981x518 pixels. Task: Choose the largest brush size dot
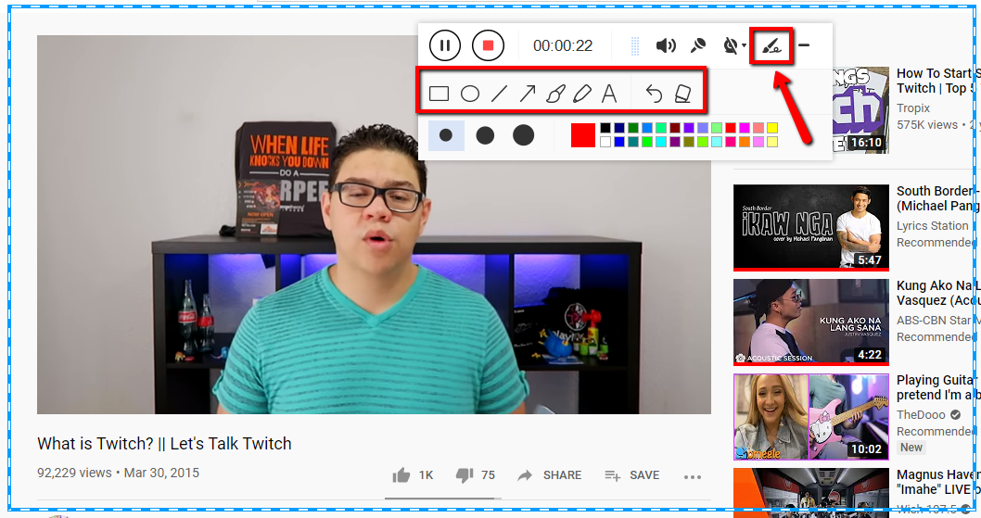[524, 135]
